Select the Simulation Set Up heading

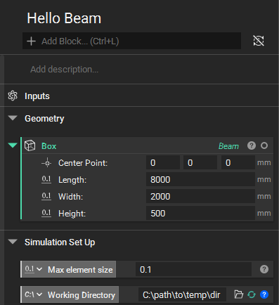coord(60,242)
